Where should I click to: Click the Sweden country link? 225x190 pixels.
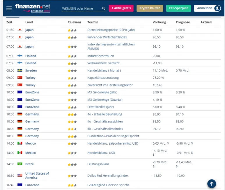[x=31, y=70]
